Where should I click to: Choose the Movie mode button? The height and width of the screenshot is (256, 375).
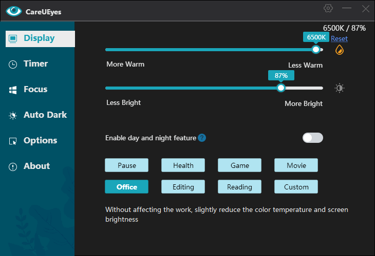click(x=296, y=165)
